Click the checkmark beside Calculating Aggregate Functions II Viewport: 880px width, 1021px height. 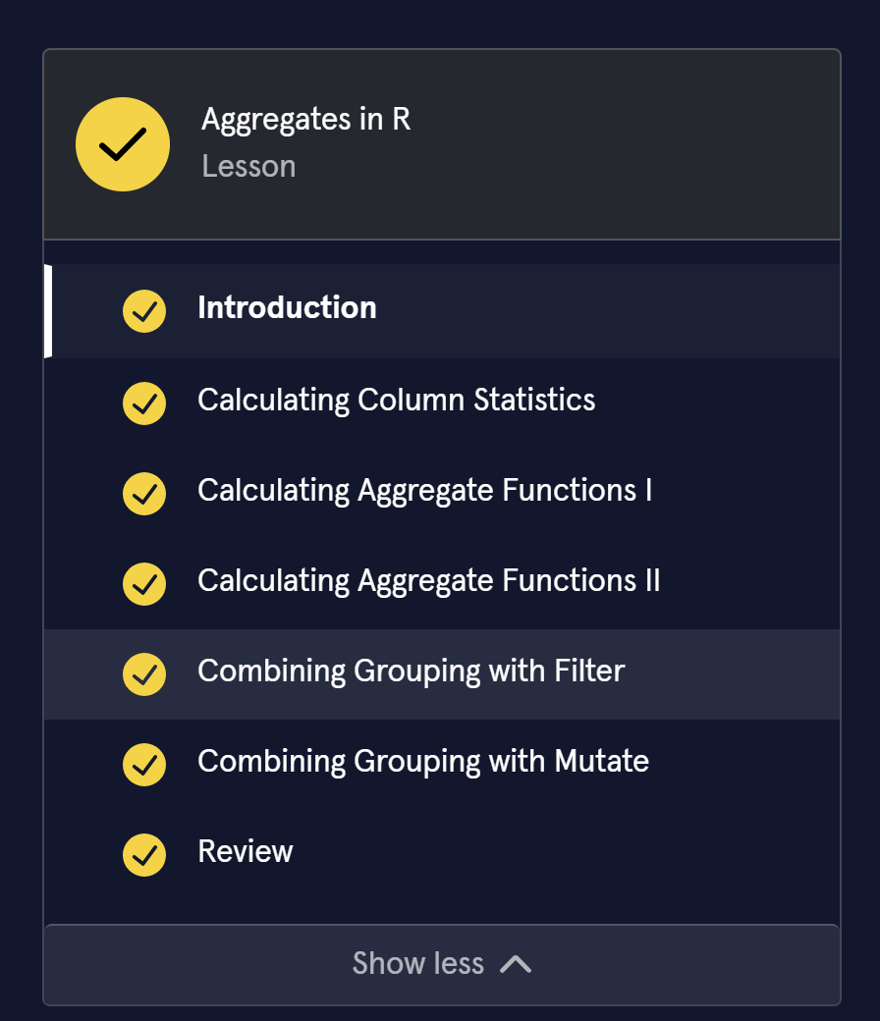(x=144, y=583)
